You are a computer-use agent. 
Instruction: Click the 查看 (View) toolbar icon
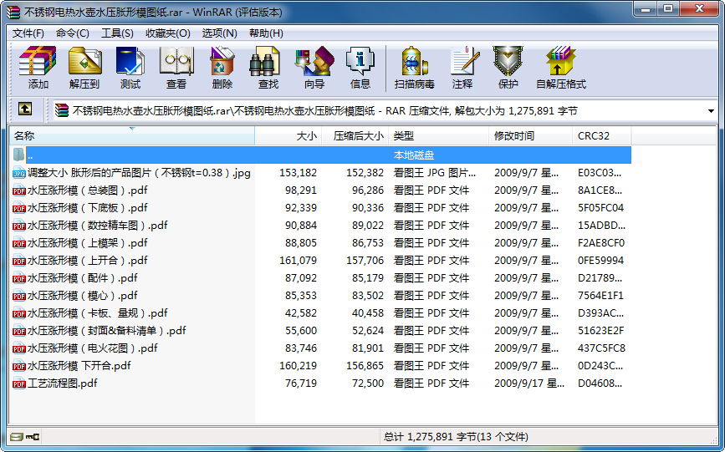pos(176,60)
